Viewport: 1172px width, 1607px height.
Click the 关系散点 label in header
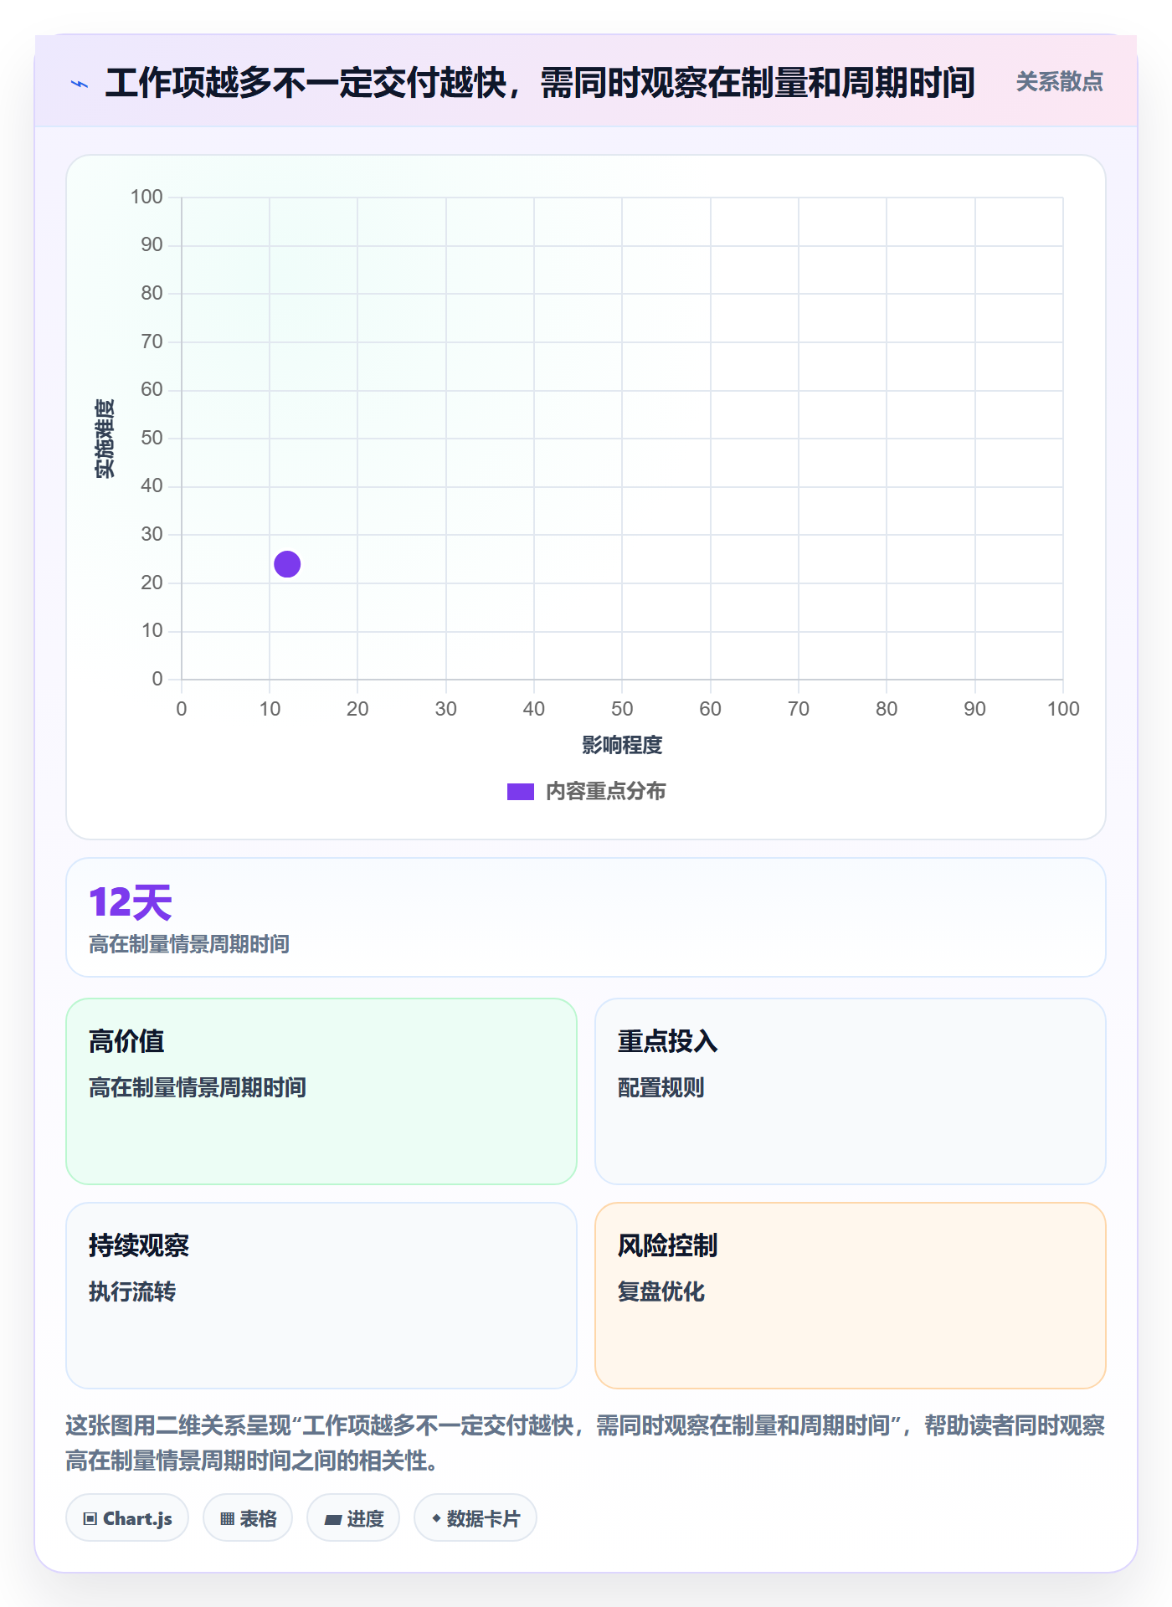pyautogui.click(x=1059, y=82)
